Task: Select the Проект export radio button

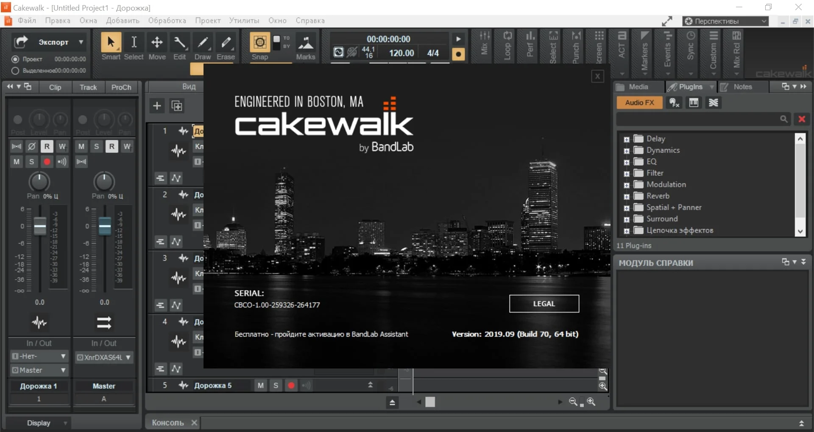Action: 15,59
